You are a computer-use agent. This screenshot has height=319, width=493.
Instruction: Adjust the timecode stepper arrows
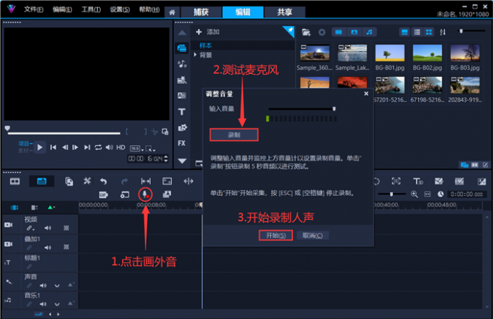point(166,159)
